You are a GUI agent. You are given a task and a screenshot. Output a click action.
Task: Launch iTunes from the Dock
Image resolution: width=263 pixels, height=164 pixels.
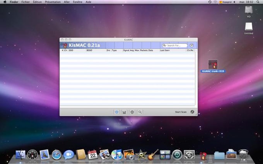click(117, 155)
